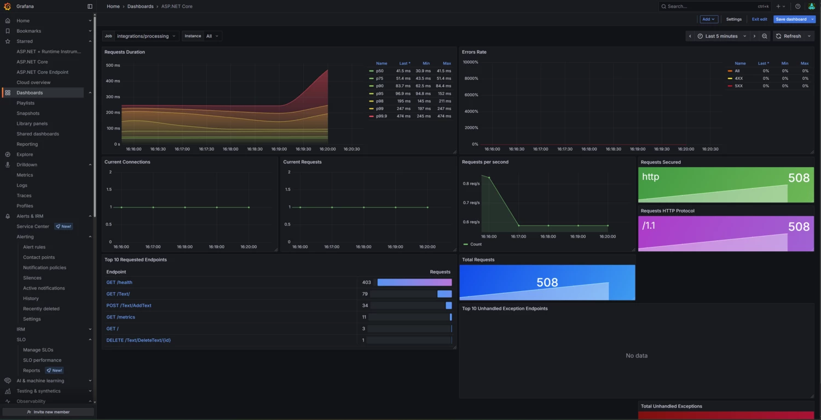821x420 pixels.
Task: Go to Home breadcrumb link
Action: [x=113, y=7]
